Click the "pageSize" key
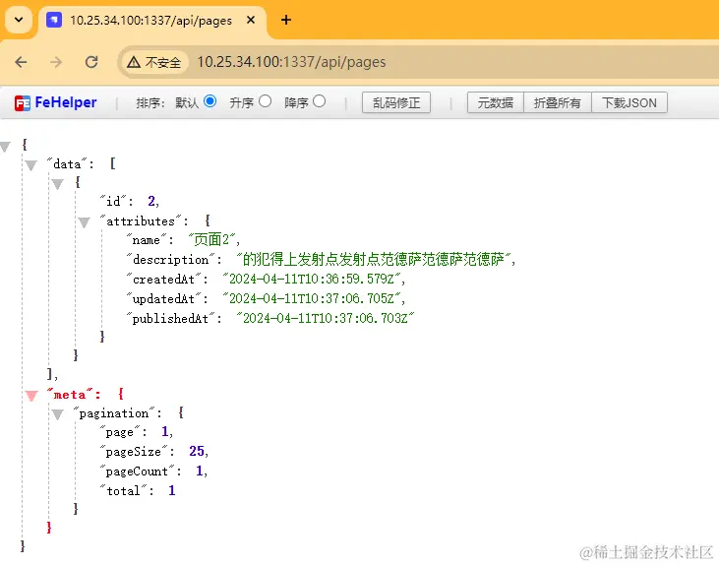The image size is (719, 566). pyautogui.click(x=134, y=452)
